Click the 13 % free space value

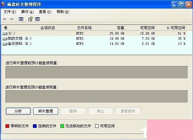coord(182,44)
